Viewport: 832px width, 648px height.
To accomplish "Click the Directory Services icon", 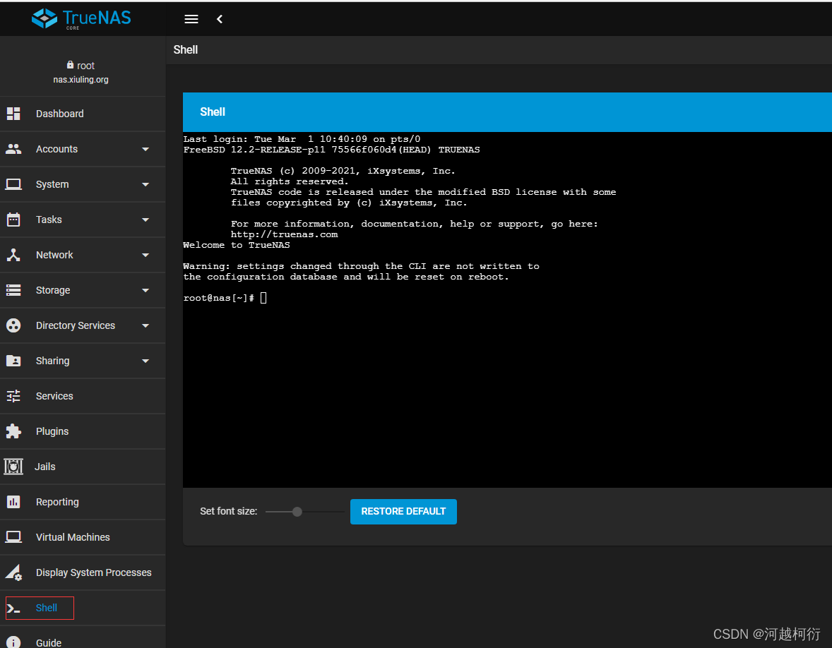I will (13, 325).
